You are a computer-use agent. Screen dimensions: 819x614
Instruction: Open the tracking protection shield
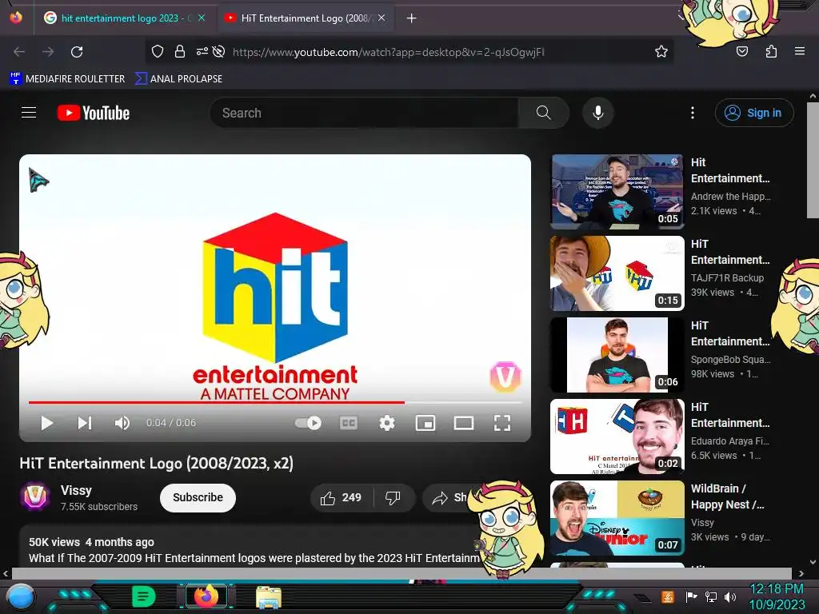click(158, 52)
